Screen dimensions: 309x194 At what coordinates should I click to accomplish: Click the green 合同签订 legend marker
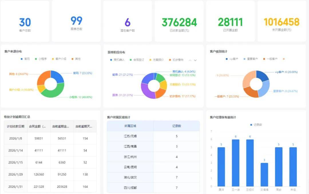pyautogui.click(x=131, y=60)
